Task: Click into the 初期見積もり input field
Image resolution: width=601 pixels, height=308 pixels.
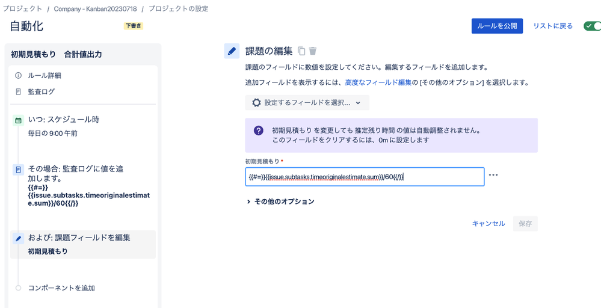Action: coord(365,177)
